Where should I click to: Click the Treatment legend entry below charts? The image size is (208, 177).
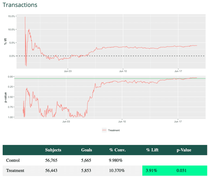[x=111, y=130]
